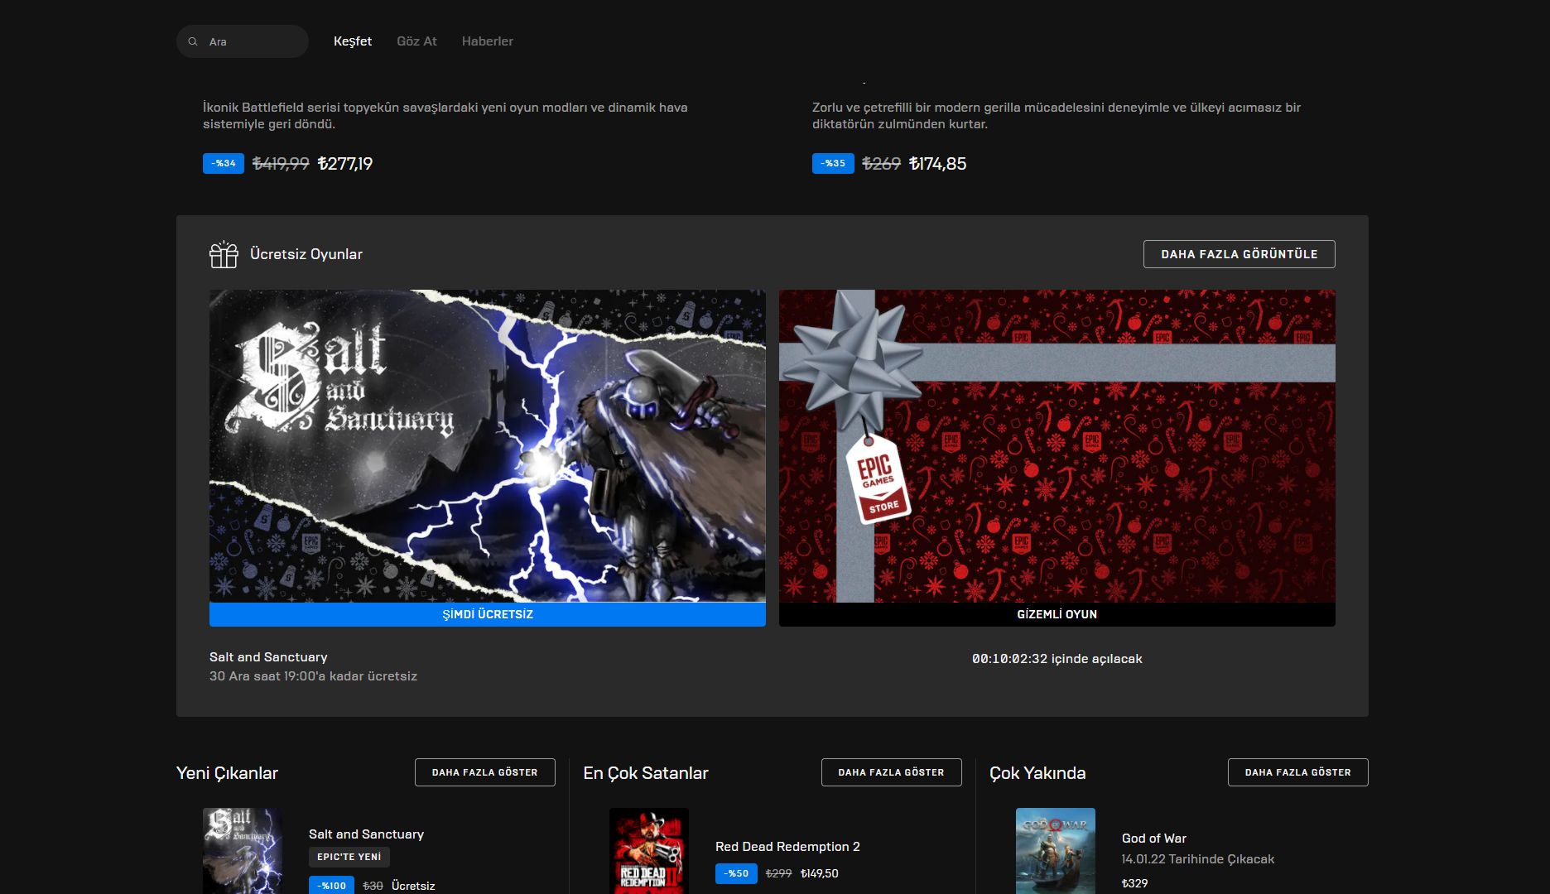Click the -%50 badge on Red Dead Redemption 2
This screenshot has width=1550, height=894.
coord(735,873)
